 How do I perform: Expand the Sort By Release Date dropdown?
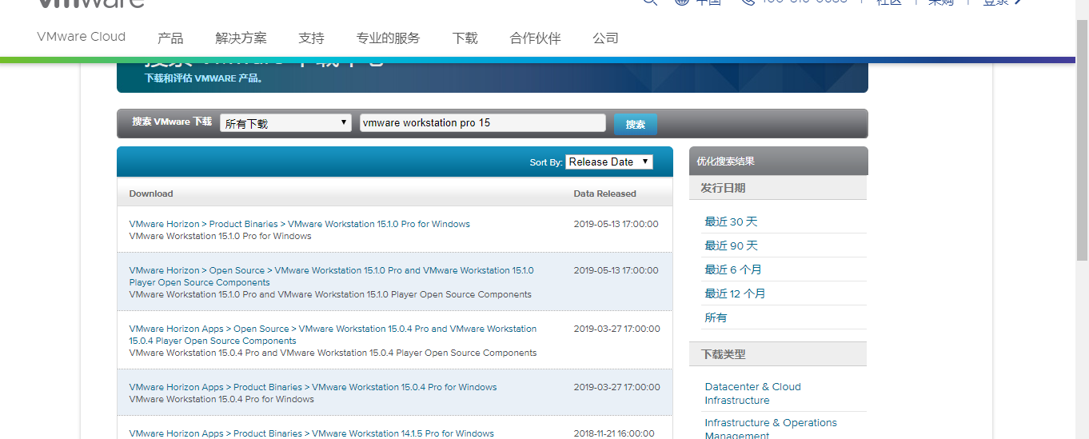609,162
